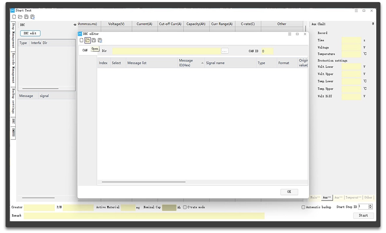Open DBC side tab
This screenshot has width=386, height=233.
tap(13, 121)
